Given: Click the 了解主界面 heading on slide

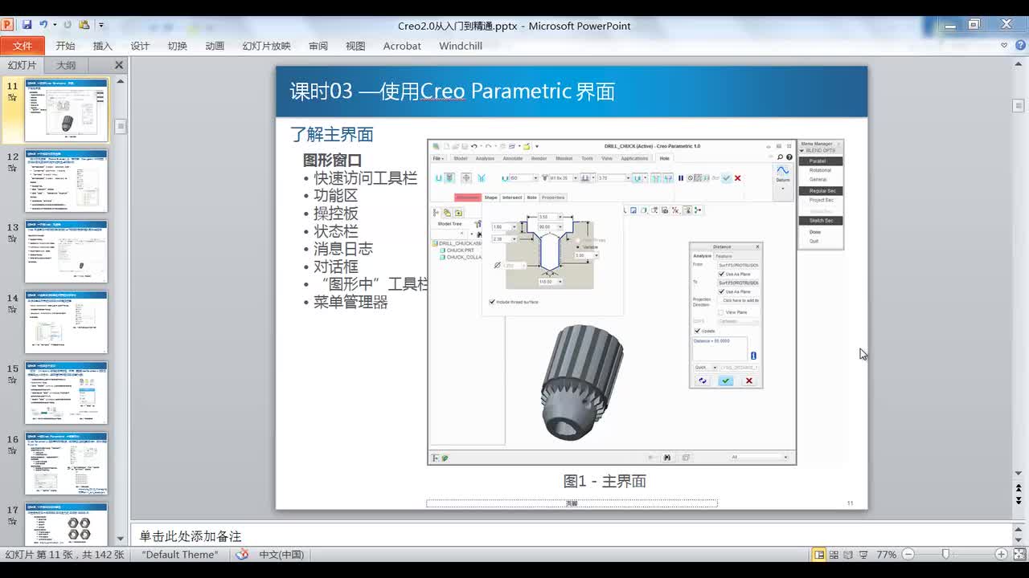Looking at the screenshot, I should coord(332,134).
